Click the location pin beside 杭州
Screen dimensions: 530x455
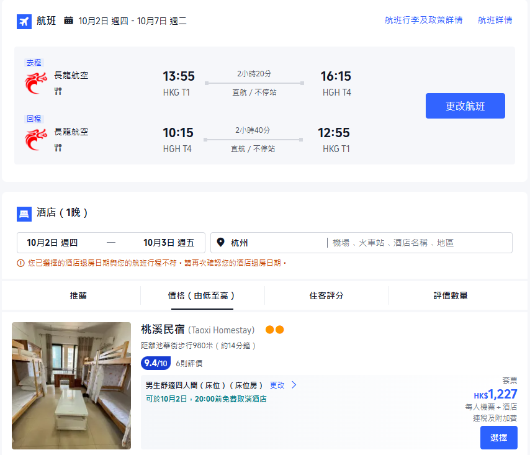click(222, 242)
